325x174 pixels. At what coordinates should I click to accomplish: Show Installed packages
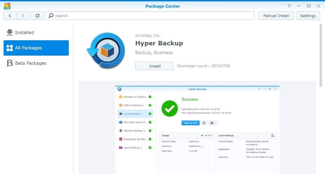[x=36, y=32]
